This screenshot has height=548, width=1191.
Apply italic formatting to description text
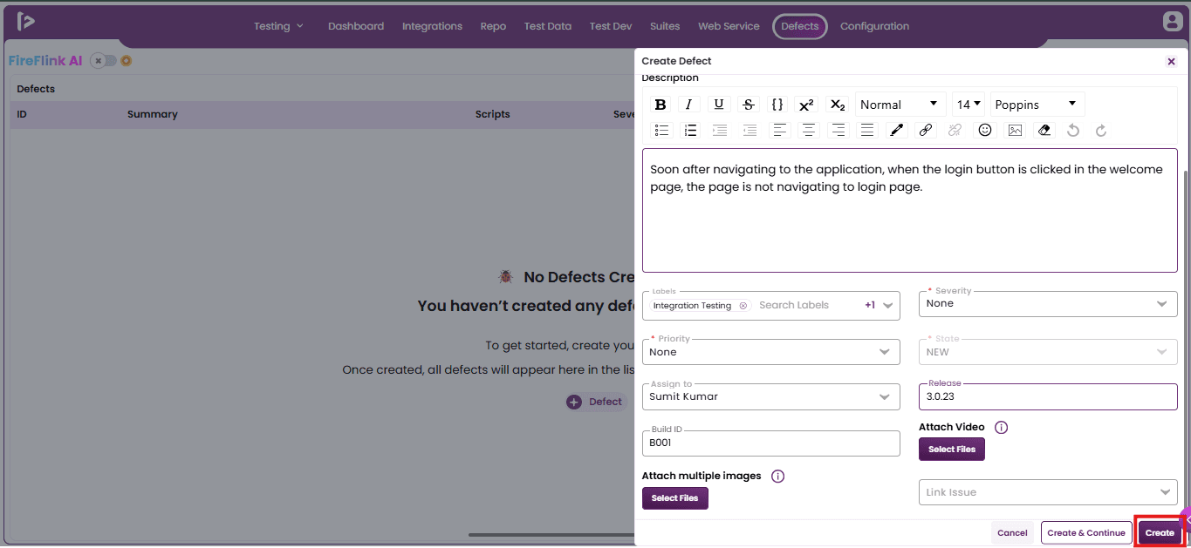pos(689,105)
